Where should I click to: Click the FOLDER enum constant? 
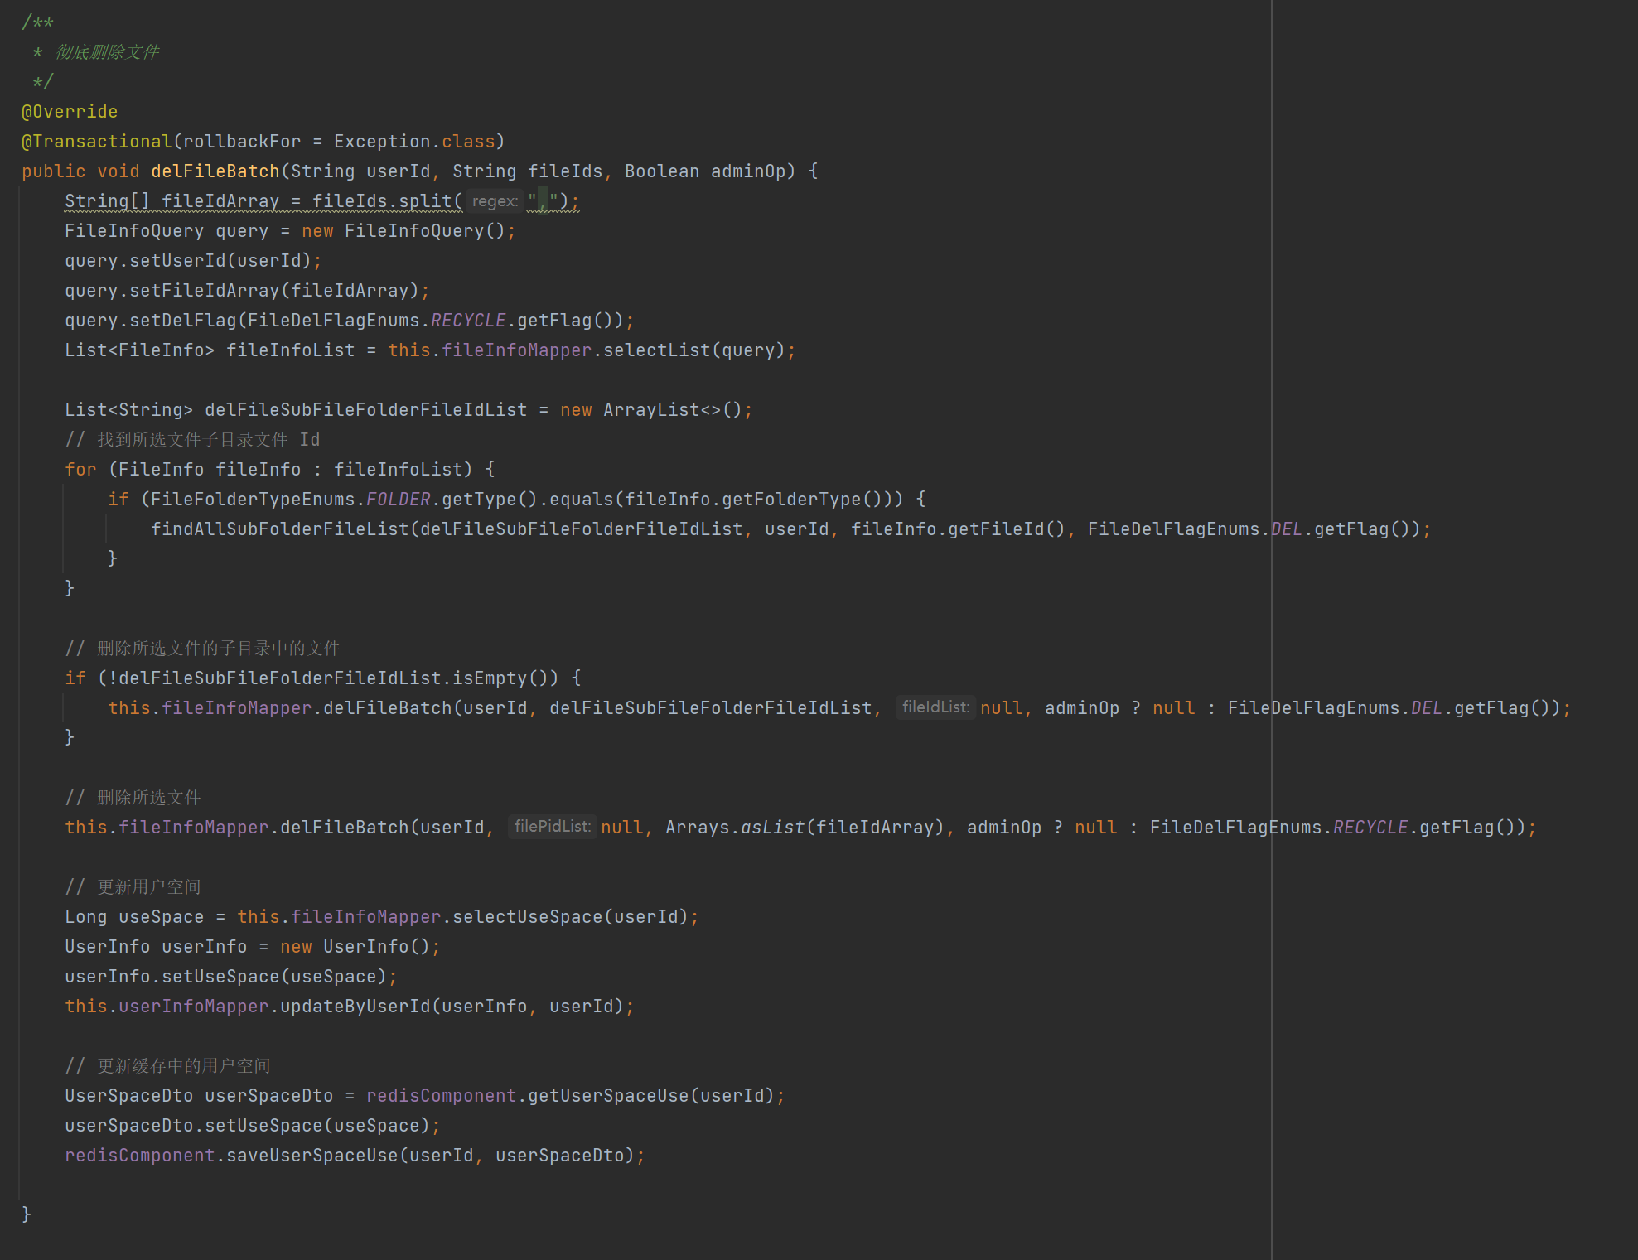[398, 500]
